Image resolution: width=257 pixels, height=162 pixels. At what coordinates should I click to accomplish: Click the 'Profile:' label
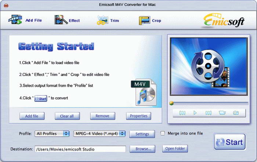click(25, 133)
